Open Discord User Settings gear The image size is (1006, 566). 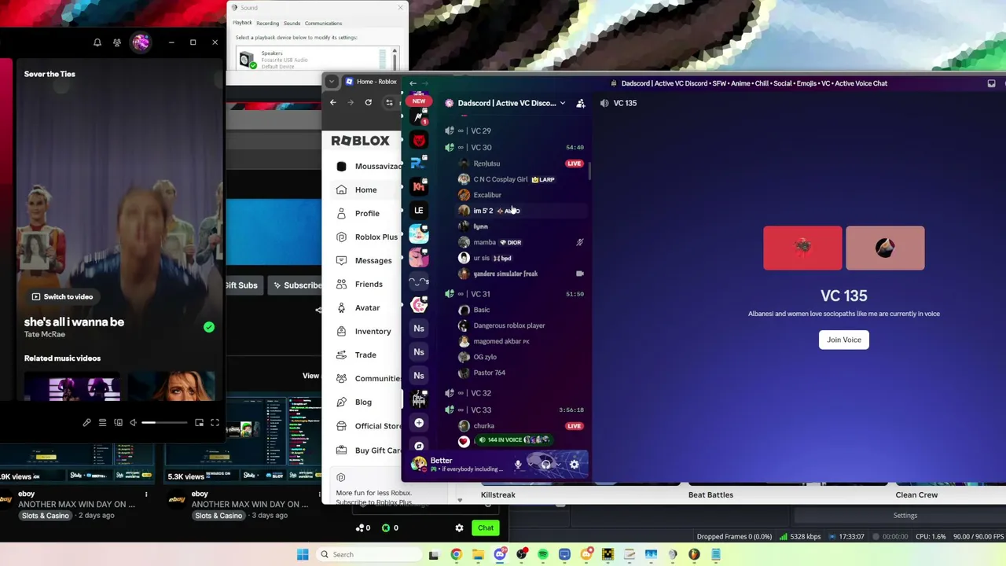coord(575,465)
